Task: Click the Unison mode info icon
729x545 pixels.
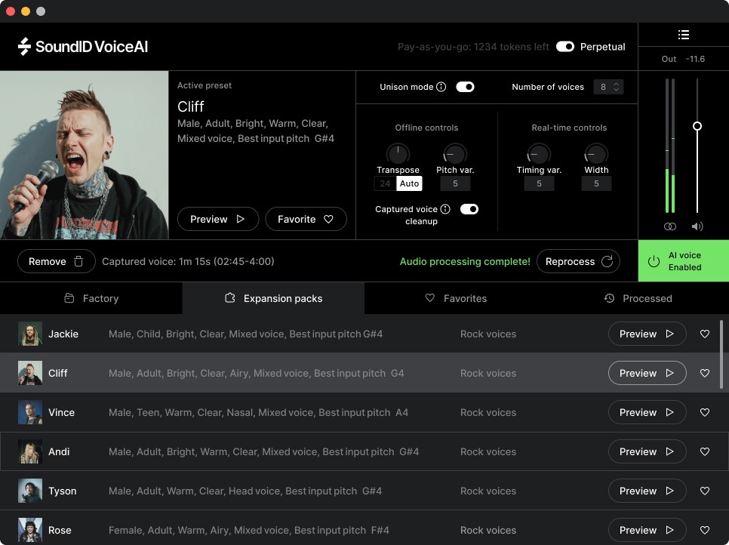Action: [x=441, y=87]
